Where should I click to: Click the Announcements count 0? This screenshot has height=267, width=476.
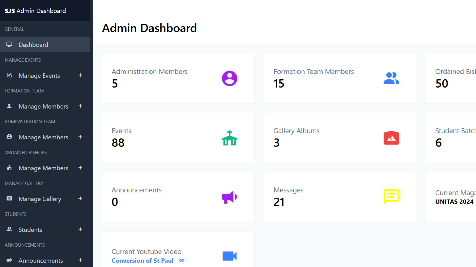(x=115, y=202)
